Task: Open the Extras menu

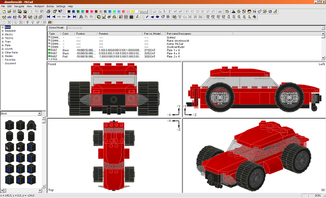Action: click(x=50, y=6)
